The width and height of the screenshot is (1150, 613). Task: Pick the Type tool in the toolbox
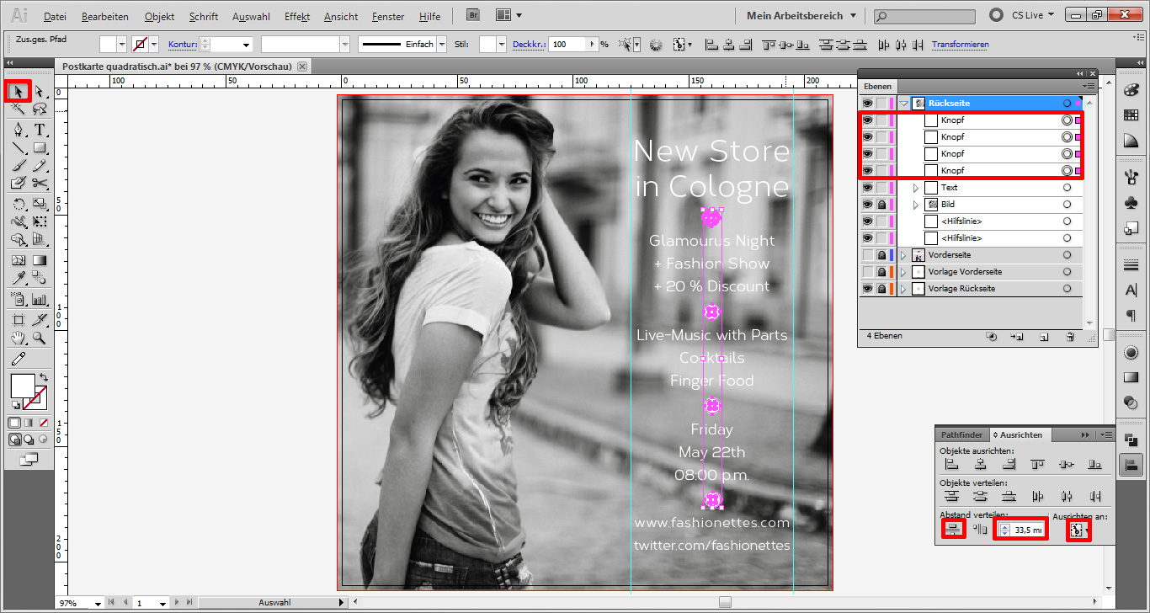(x=39, y=129)
